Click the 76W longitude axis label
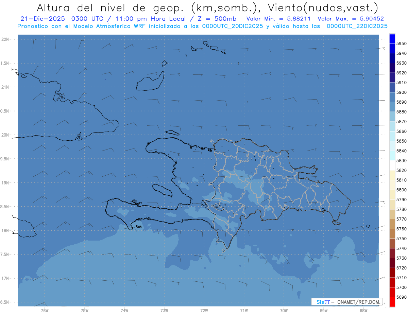The image size is (408, 315). point(45,311)
